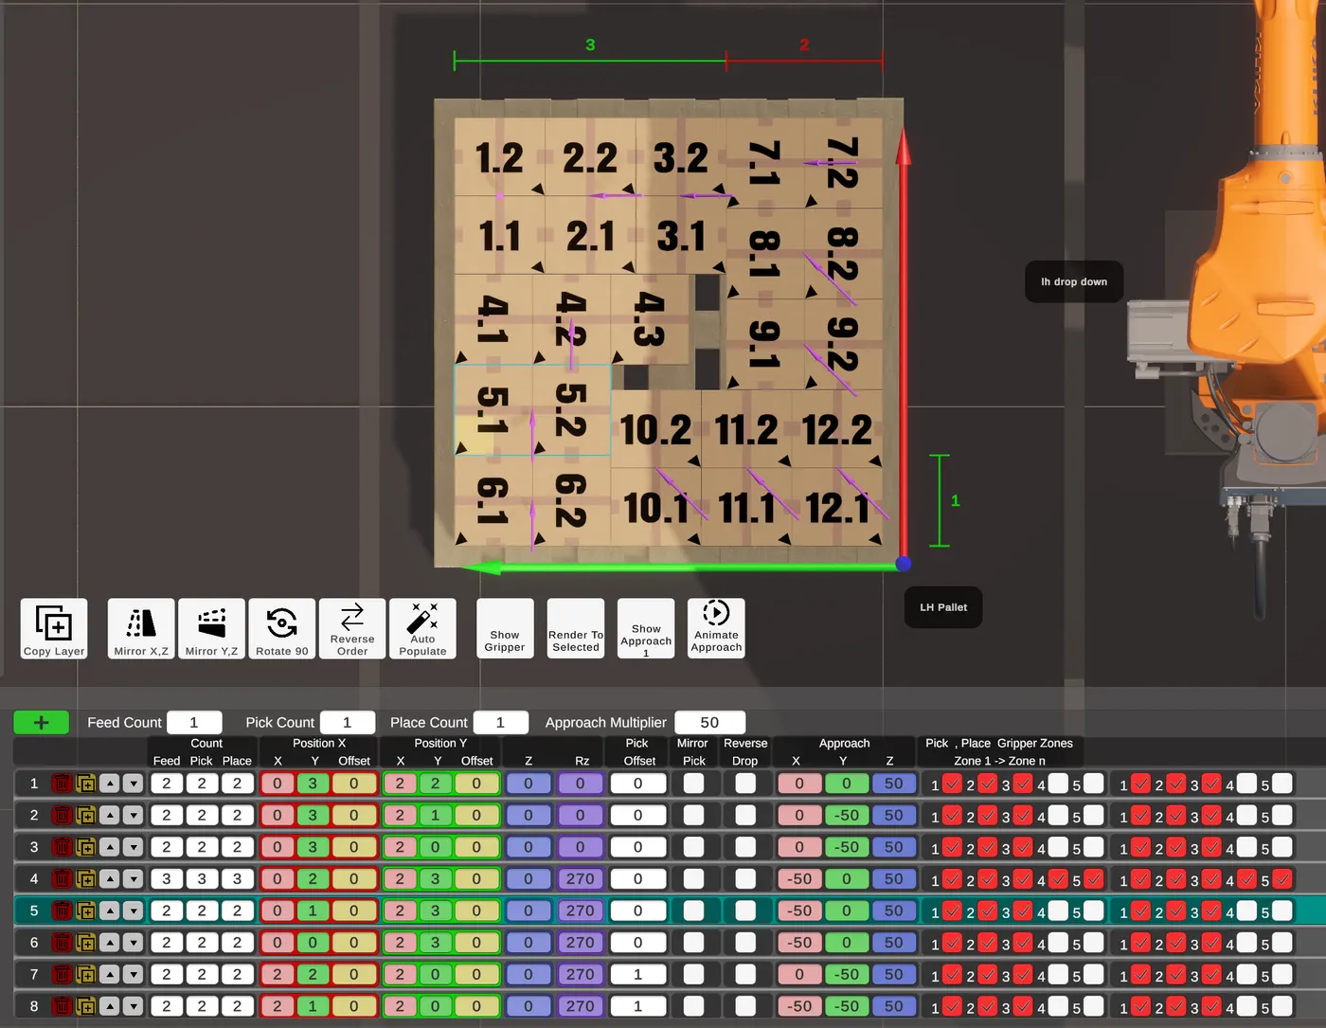Check zone 4 in row 1's first zone group
This screenshot has height=1028, width=1326.
(1058, 784)
